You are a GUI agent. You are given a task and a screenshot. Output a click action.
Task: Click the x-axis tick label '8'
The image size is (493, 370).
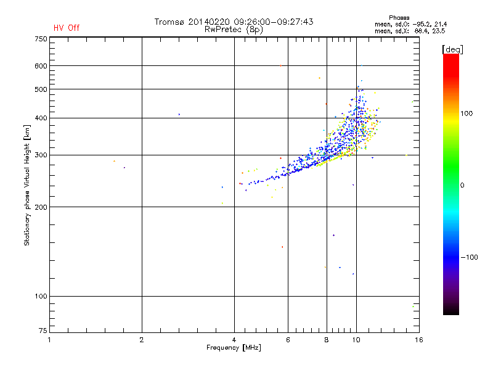click(x=327, y=340)
